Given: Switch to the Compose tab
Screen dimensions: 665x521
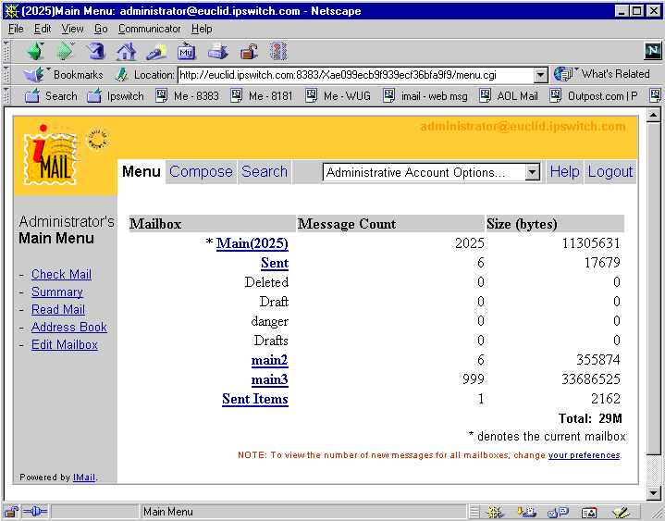Looking at the screenshot, I should (201, 172).
